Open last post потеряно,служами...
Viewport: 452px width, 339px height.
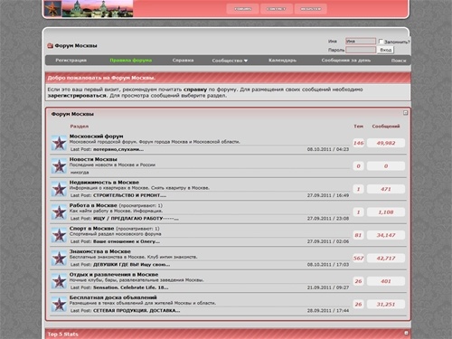118,149
